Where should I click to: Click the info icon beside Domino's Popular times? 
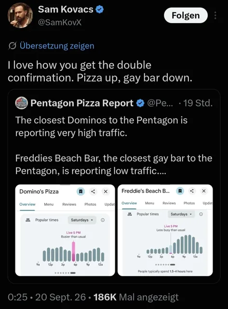pyautogui.click(x=103, y=220)
